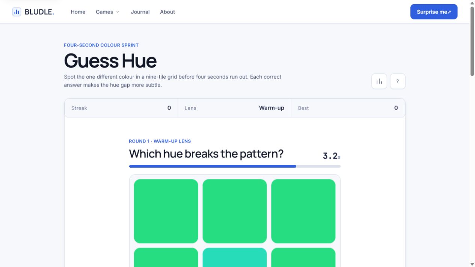The width and height of the screenshot is (475, 267).
Task: Select the top-left green tile
Action: tap(166, 211)
